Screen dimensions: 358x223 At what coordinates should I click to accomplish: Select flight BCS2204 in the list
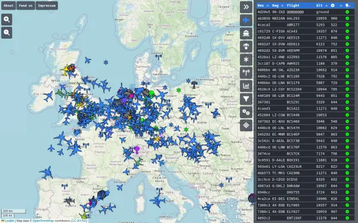(305, 89)
